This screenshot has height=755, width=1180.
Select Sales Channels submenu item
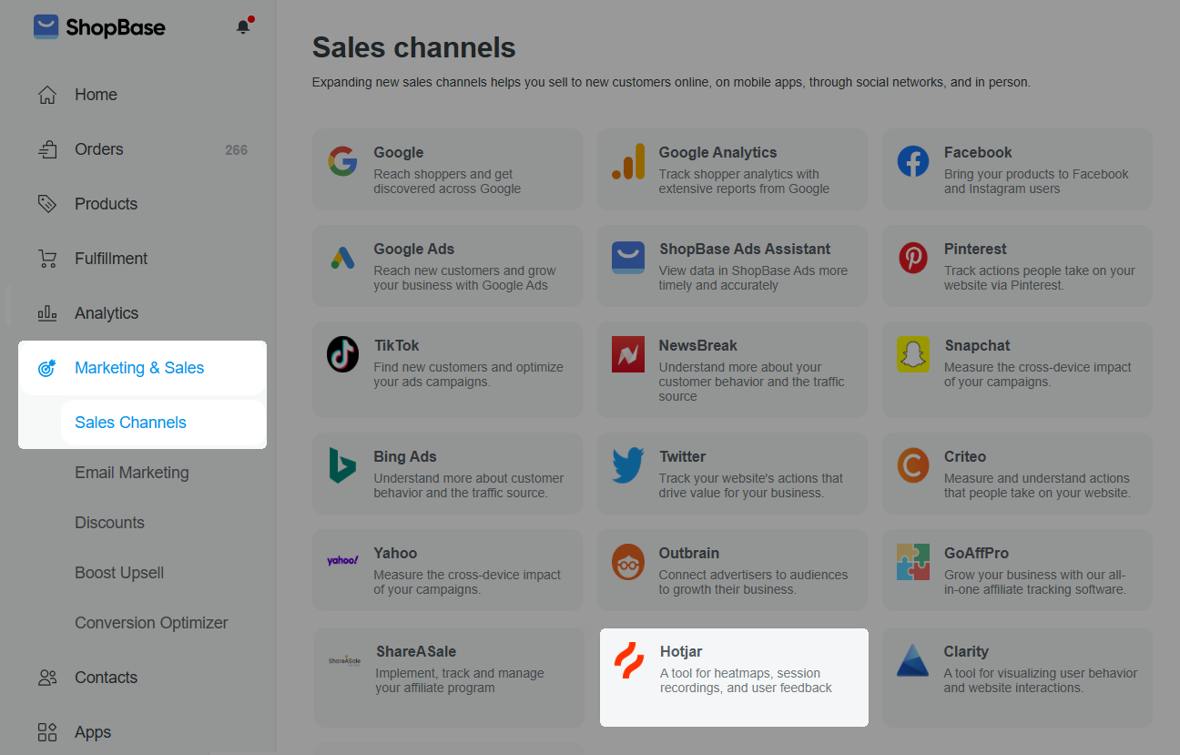pyautogui.click(x=130, y=423)
